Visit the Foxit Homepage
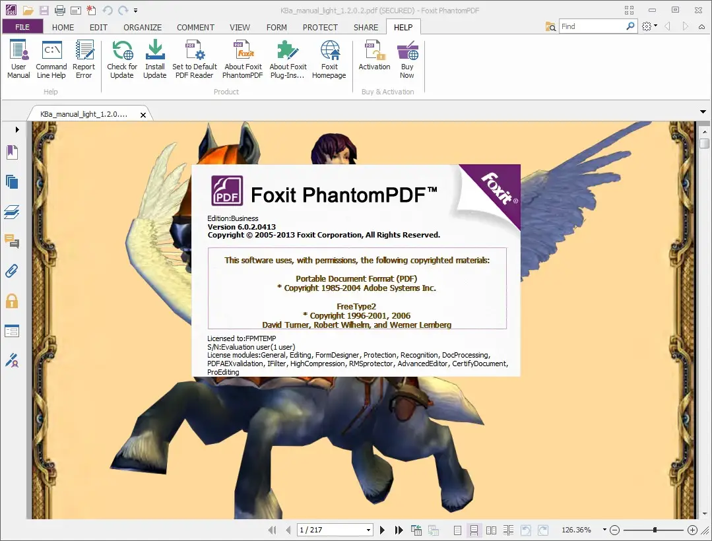Image resolution: width=712 pixels, height=541 pixels. pyautogui.click(x=329, y=59)
